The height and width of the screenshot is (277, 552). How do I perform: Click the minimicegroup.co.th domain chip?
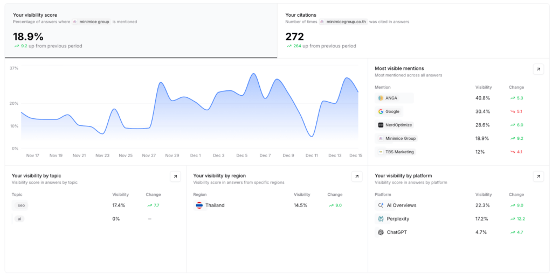pyautogui.click(x=343, y=22)
